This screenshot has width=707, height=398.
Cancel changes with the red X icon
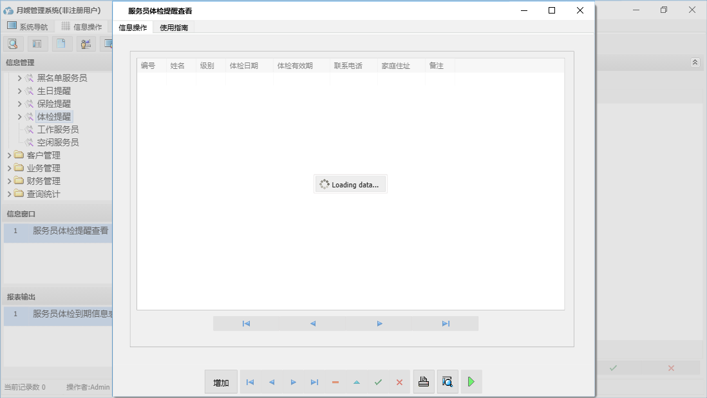399,382
